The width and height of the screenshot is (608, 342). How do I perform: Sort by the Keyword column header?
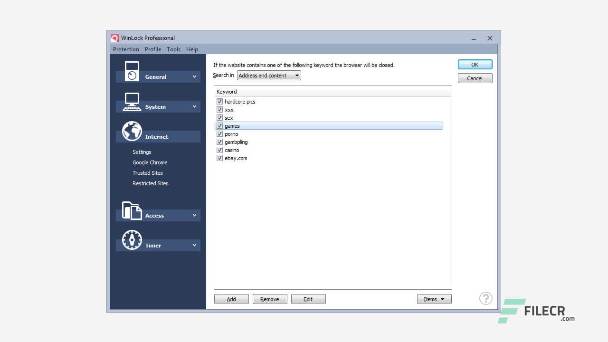click(329, 92)
